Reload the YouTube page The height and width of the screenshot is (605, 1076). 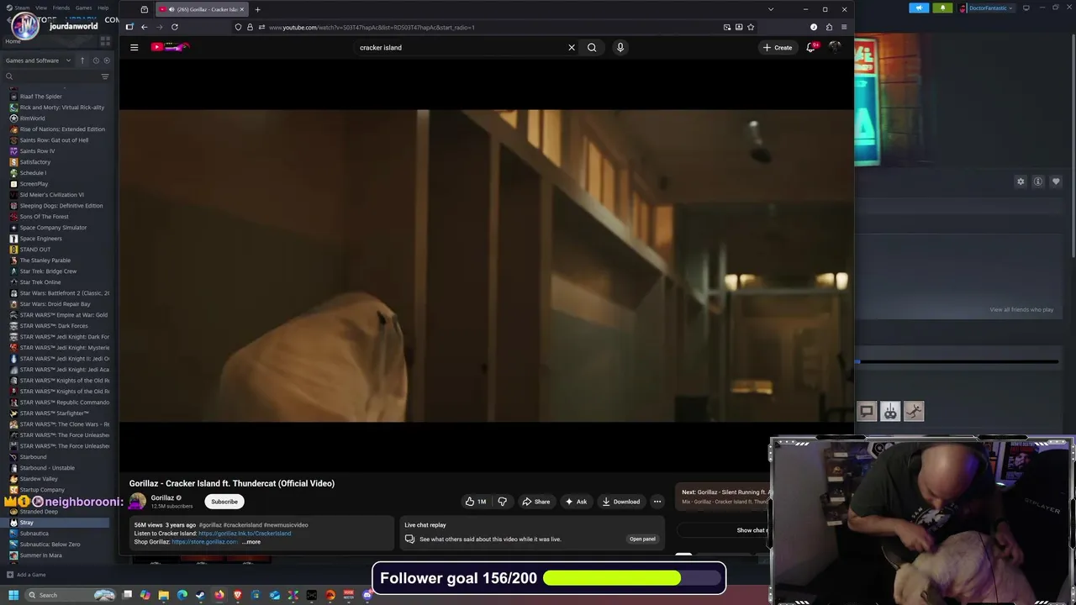point(175,27)
